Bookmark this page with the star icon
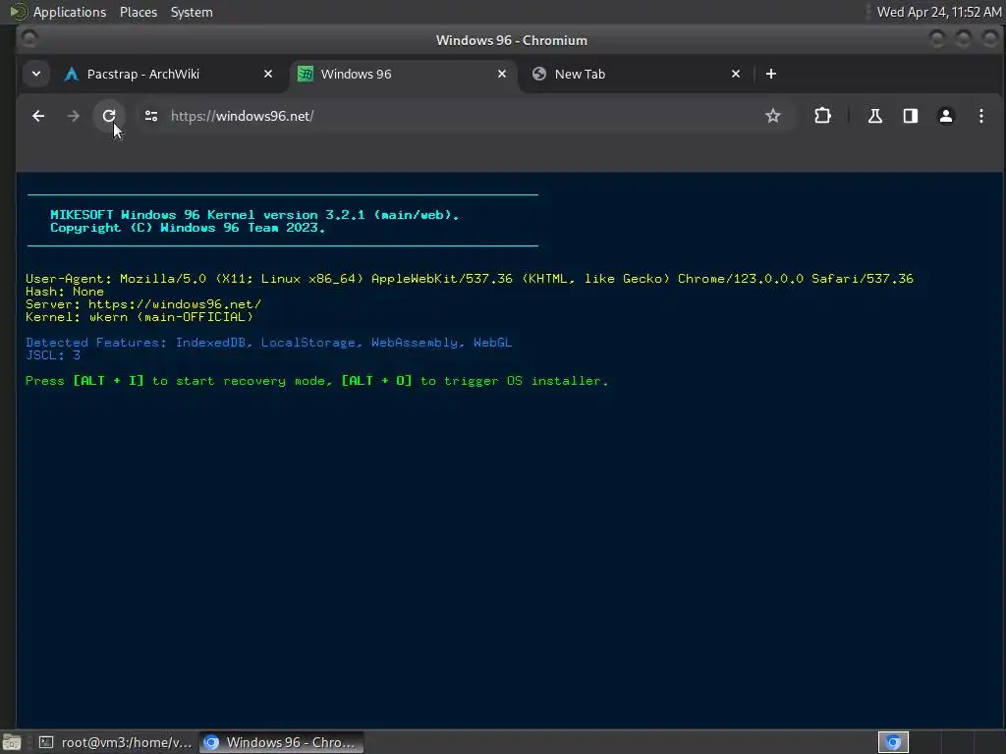The width and height of the screenshot is (1006, 754). (773, 116)
